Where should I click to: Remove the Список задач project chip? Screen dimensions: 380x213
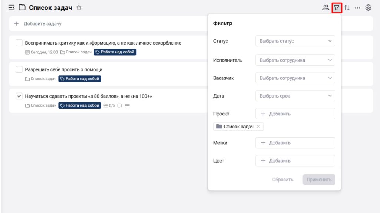(258, 127)
